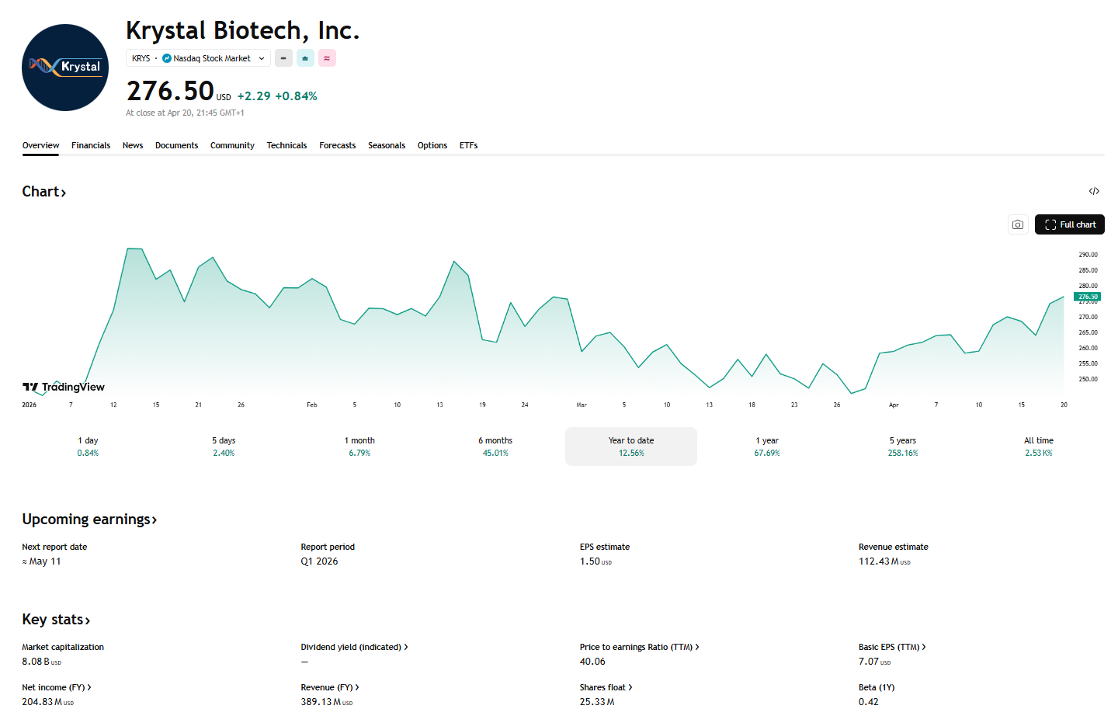The width and height of the screenshot is (1118, 709).
Task: Switch to the Financials tab
Action: click(91, 145)
